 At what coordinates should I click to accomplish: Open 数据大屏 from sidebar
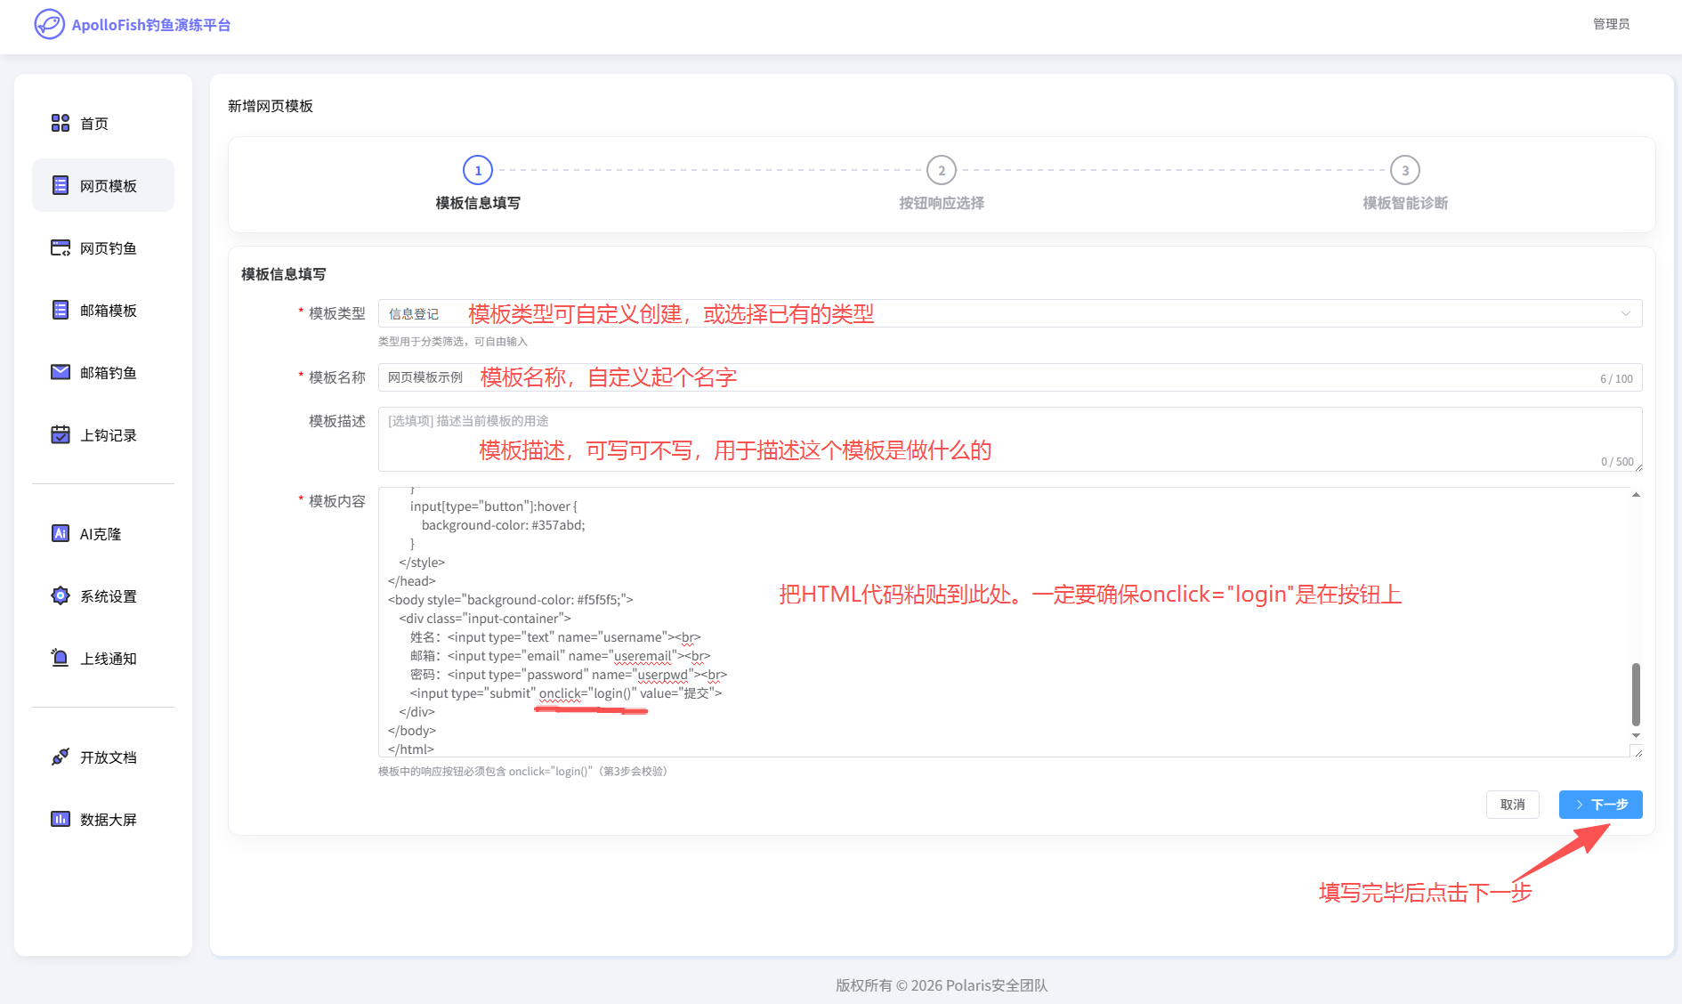tap(103, 819)
